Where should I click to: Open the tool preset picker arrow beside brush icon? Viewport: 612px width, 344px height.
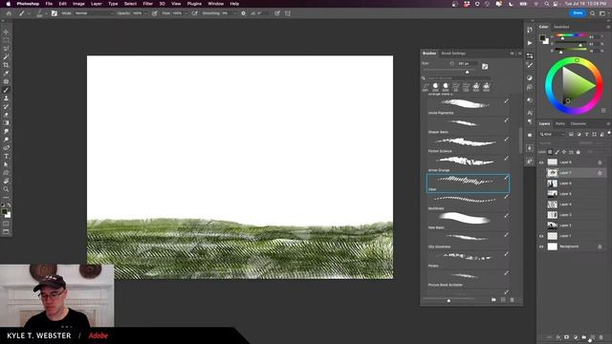pos(29,13)
